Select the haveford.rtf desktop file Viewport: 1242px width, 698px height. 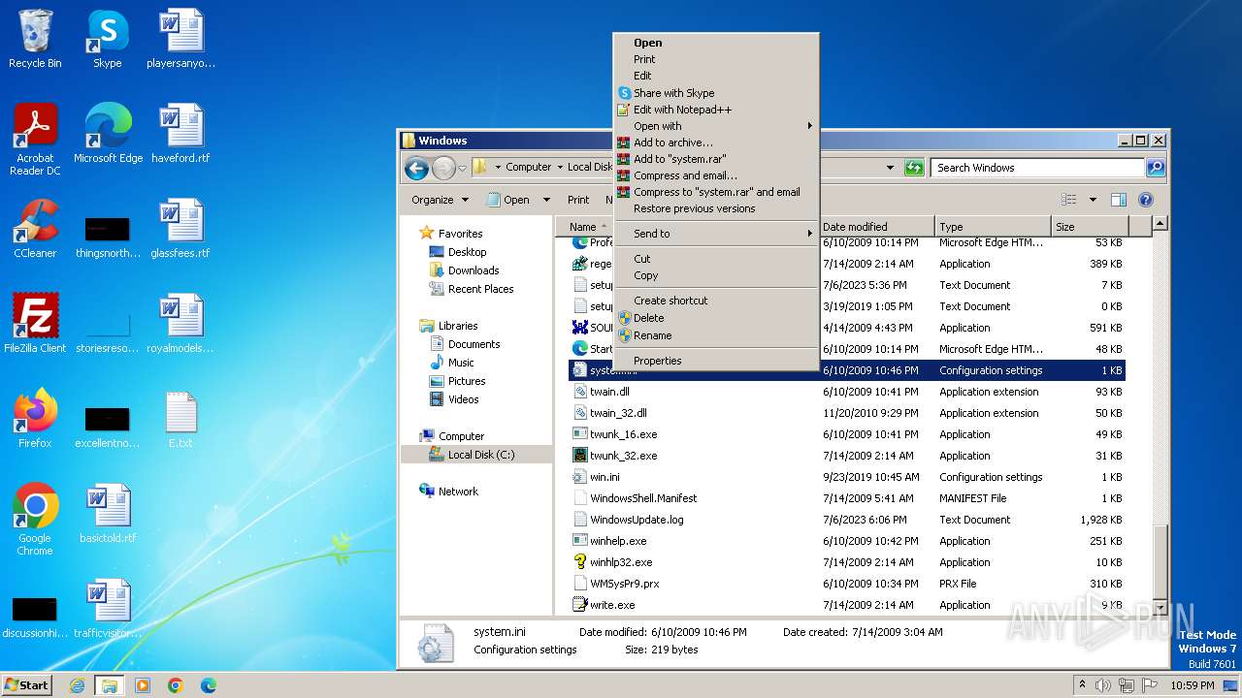pos(180,133)
